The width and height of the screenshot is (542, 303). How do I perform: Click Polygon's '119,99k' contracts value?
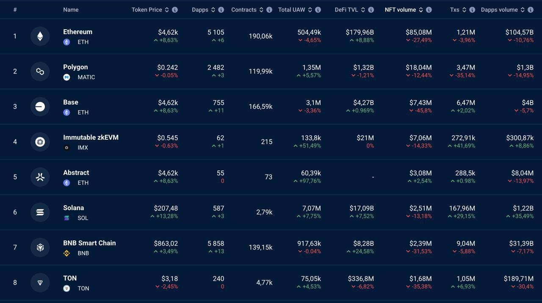(x=261, y=72)
